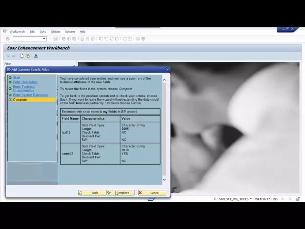Open the SAPLOXT_WB_TOOLS status dropdown
The image size is (305, 229).
coord(251,199)
